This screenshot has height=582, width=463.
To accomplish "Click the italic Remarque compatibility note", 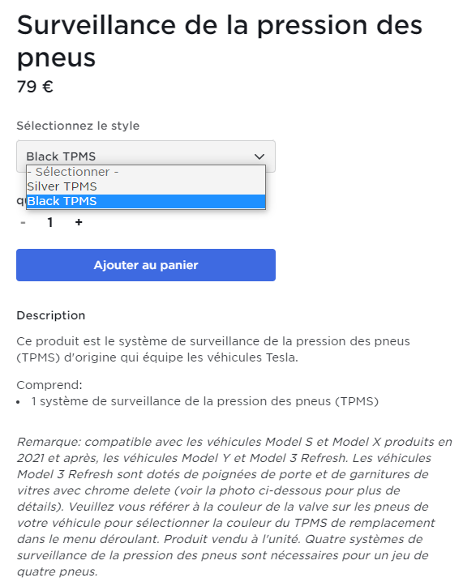I will [234, 507].
